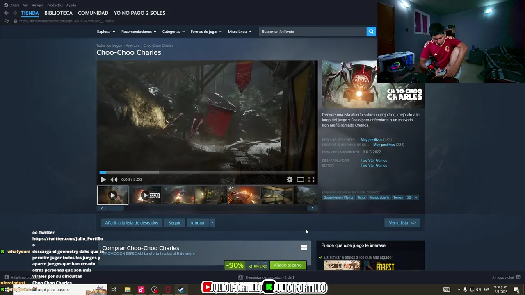Go back with the left arrow navigation icon

[6, 13]
